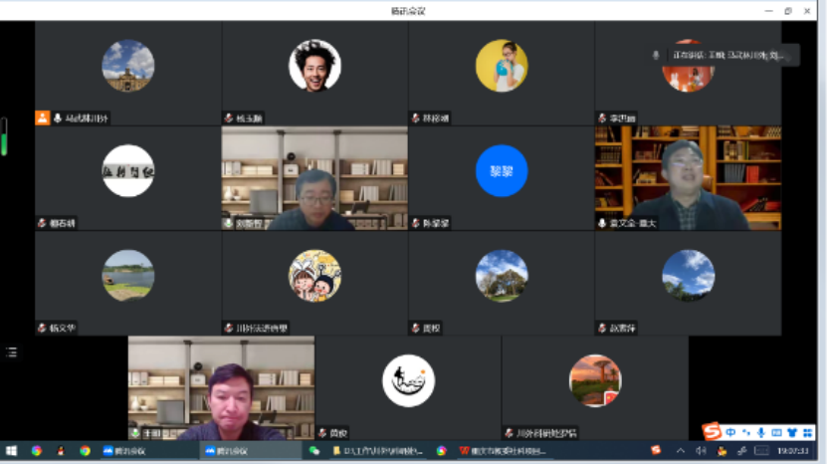This screenshot has height=465, width=827.
Task: Click the Sogou input method S icon
Action: (712, 432)
